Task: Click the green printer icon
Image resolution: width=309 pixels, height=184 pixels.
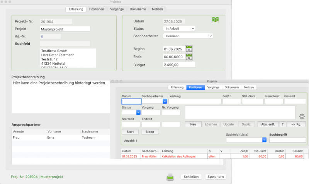Action: tap(170, 177)
